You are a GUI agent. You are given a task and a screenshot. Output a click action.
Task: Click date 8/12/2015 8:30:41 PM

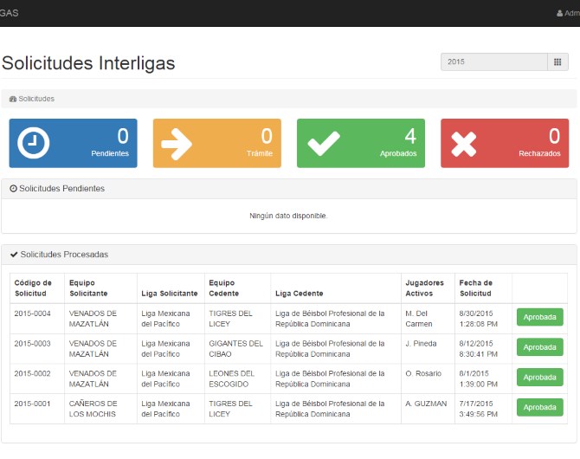[478, 349]
